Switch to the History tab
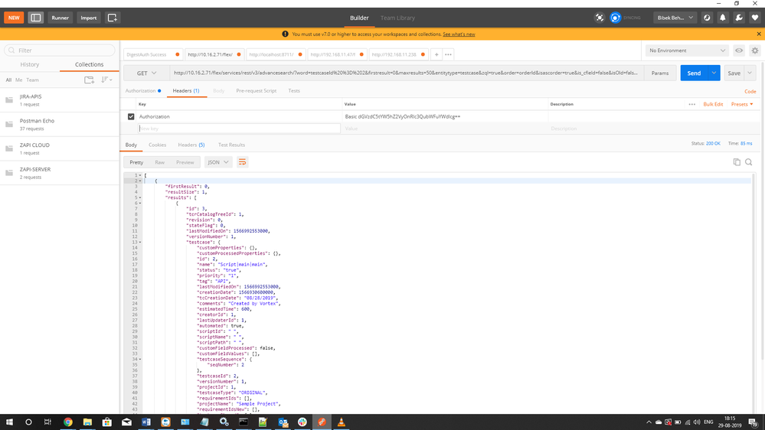 click(30, 65)
